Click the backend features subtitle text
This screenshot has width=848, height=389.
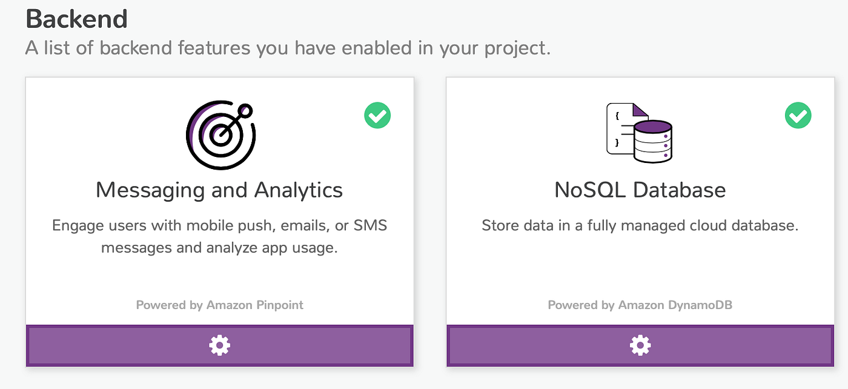point(288,48)
